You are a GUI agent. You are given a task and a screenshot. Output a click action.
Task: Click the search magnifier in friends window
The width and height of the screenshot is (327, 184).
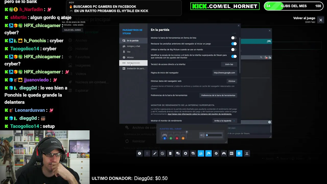pyautogui.click(x=261, y=57)
